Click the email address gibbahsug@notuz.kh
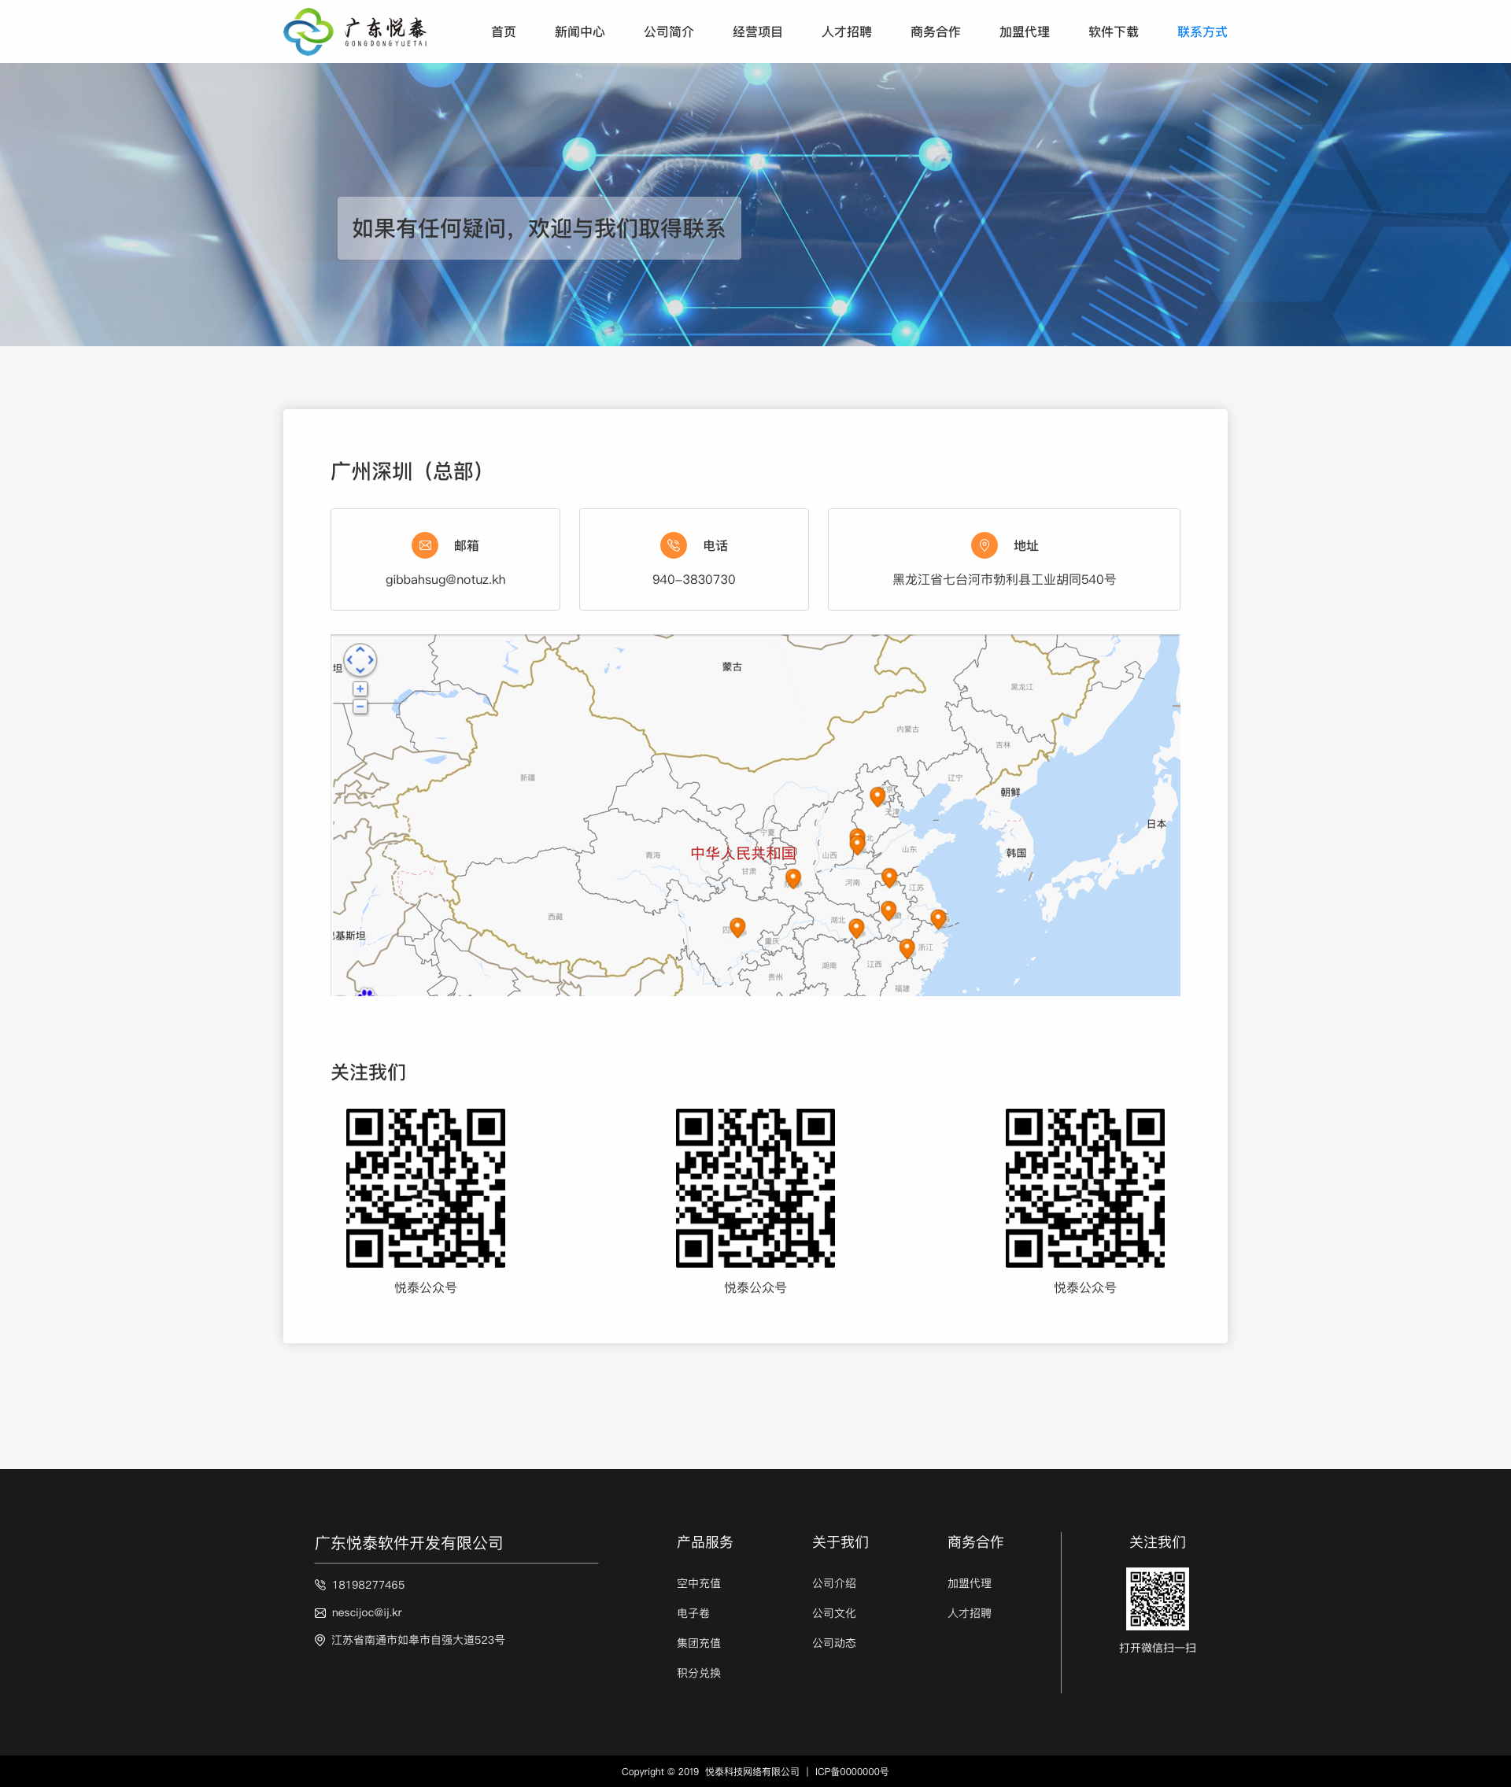 click(x=445, y=579)
